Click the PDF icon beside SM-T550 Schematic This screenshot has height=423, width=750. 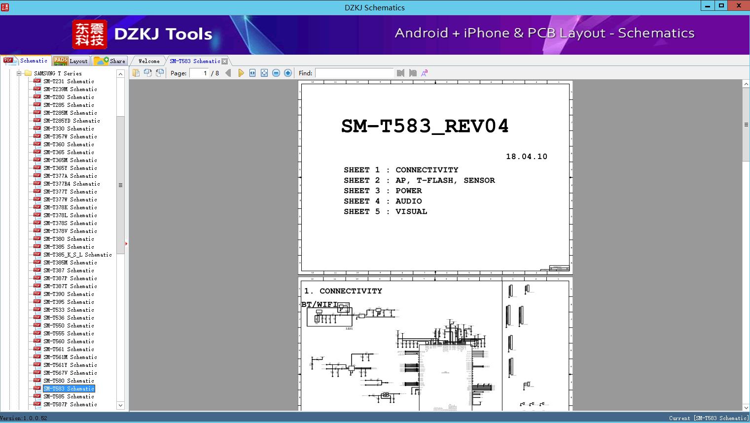point(37,325)
